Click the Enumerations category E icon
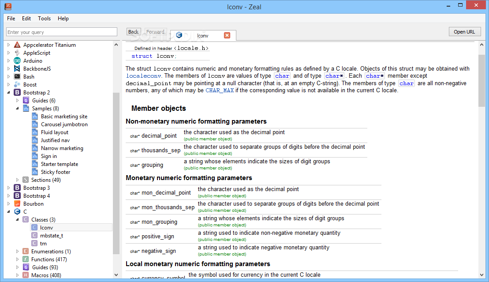 [26, 252]
